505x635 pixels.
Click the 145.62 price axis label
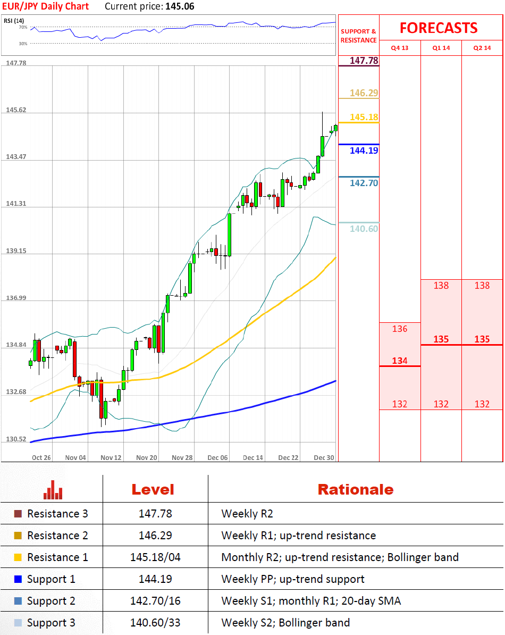[x=16, y=110]
